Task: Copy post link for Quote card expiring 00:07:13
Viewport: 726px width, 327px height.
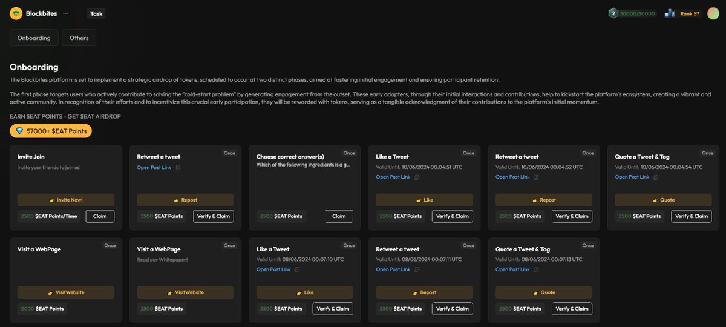Action: point(536,269)
